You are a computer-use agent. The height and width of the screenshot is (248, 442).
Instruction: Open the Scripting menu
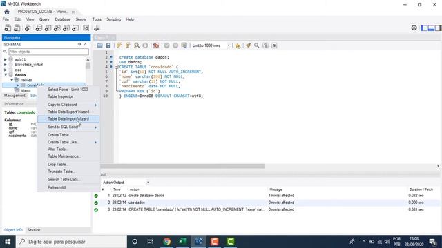(113, 19)
